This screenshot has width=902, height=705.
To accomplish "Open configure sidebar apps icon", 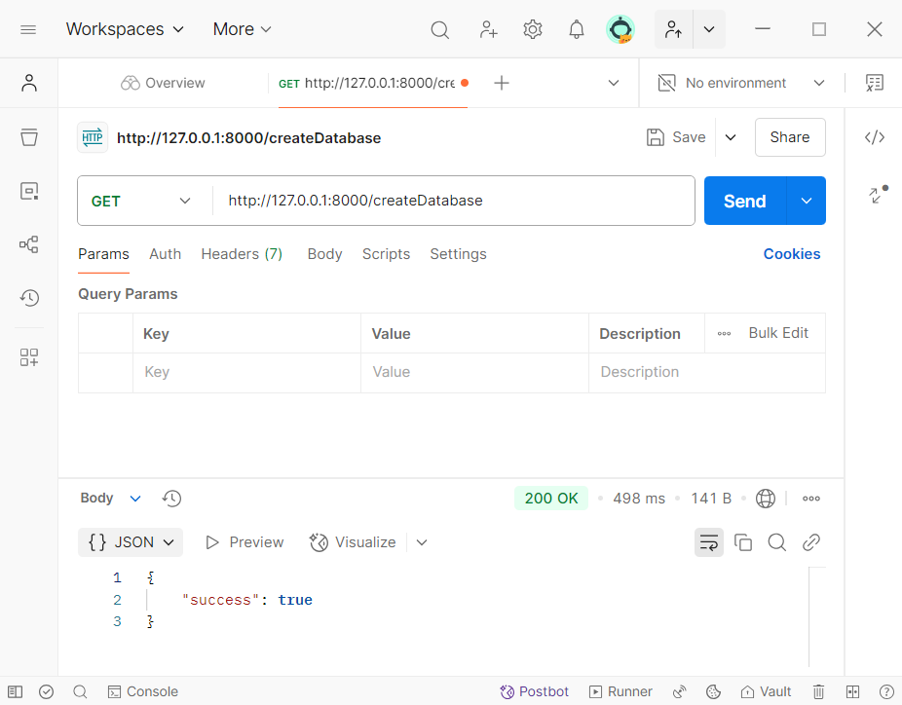I will click(29, 357).
